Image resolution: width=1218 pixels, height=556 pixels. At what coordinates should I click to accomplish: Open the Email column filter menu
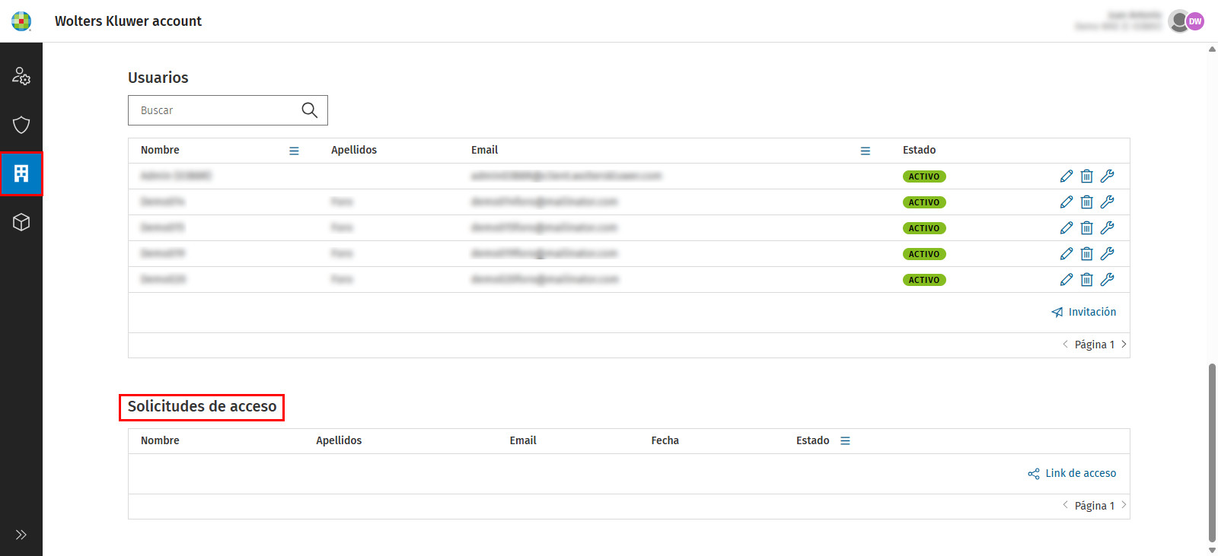point(866,151)
